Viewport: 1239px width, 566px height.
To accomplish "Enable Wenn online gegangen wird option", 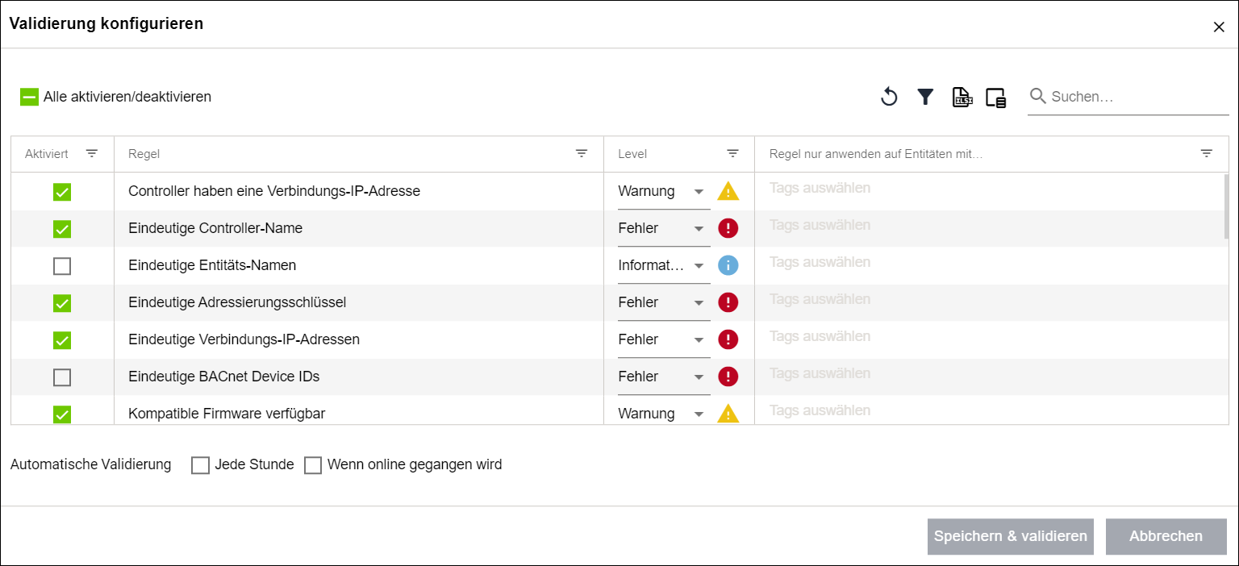I will (313, 465).
